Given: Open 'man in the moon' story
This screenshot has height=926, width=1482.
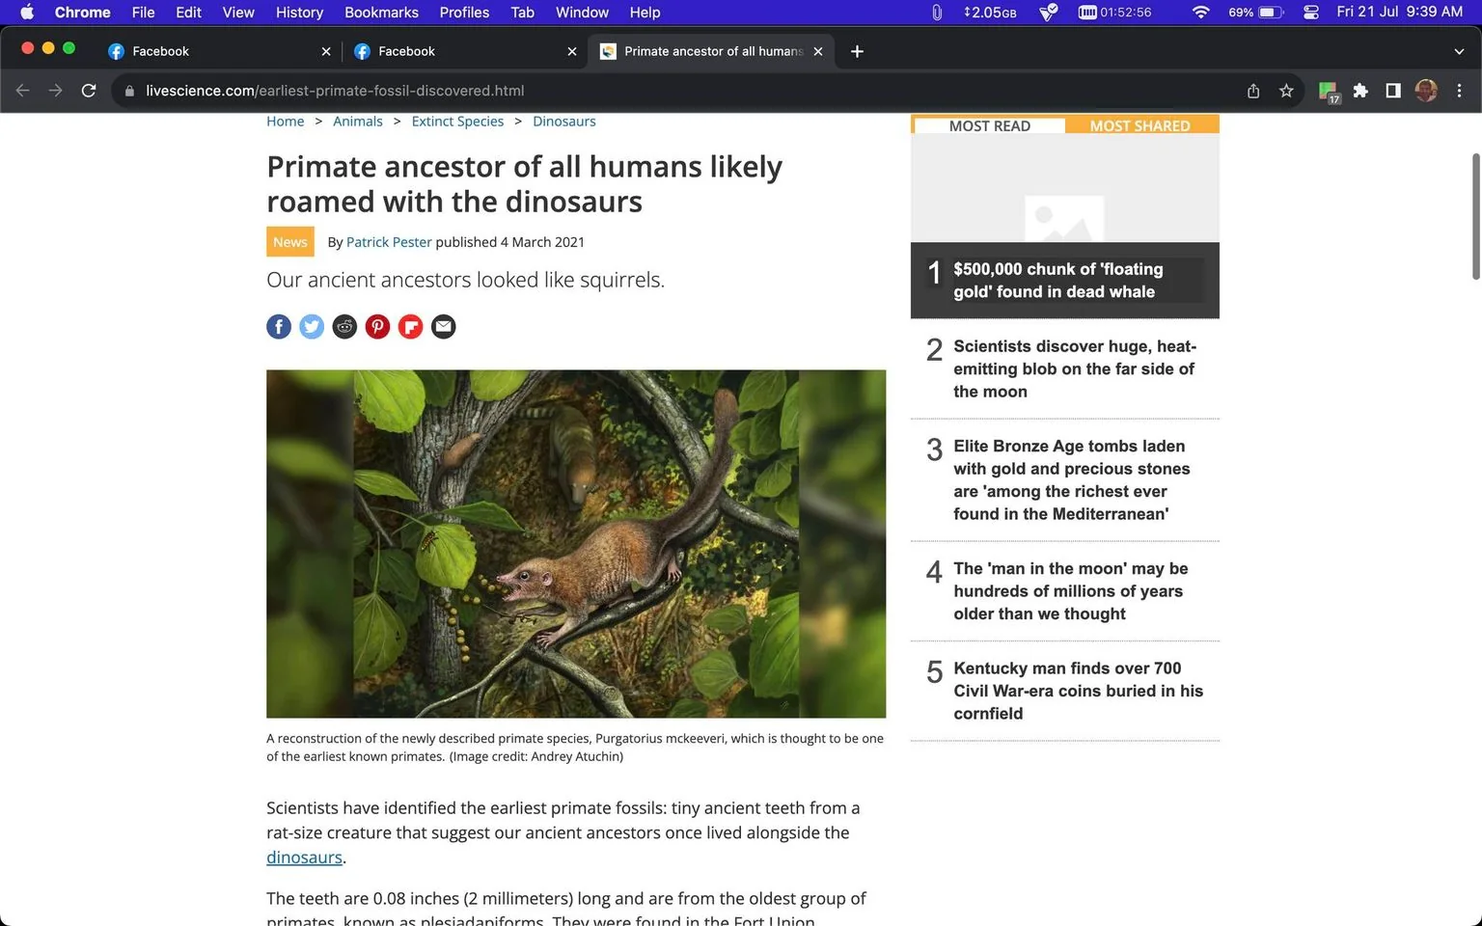Looking at the screenshot, I should point(1070,591).
